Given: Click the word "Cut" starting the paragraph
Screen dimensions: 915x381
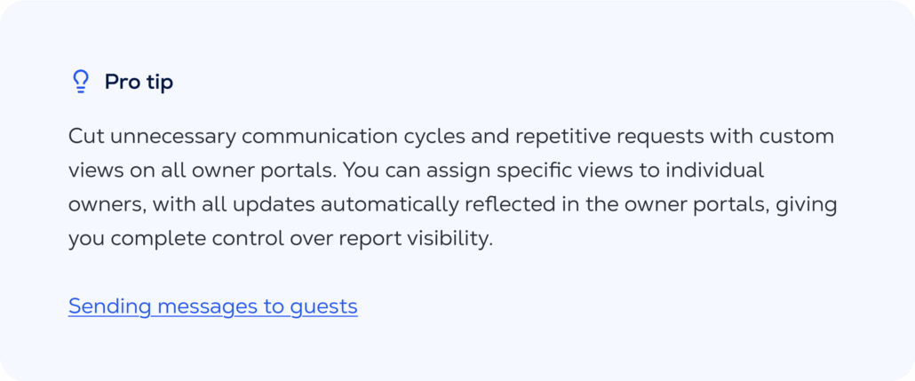Looking at the screenshot, I should (85, 138).
